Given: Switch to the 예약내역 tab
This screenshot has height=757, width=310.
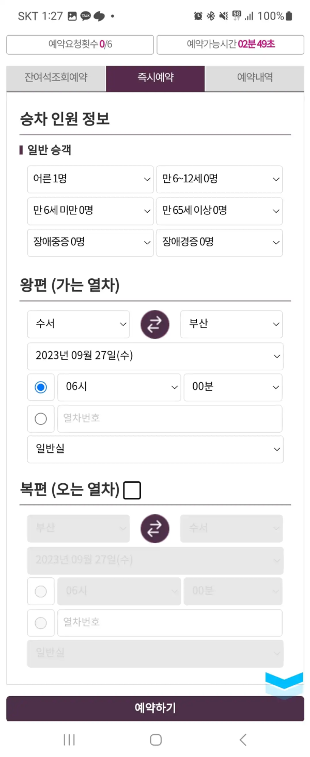Looking at the screenshot, I should click(254, 78).
